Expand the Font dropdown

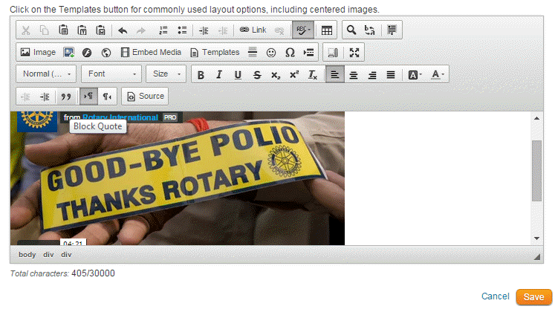tap(111, 74)
